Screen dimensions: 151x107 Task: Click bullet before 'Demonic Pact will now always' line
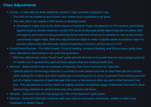coord(8,94)
